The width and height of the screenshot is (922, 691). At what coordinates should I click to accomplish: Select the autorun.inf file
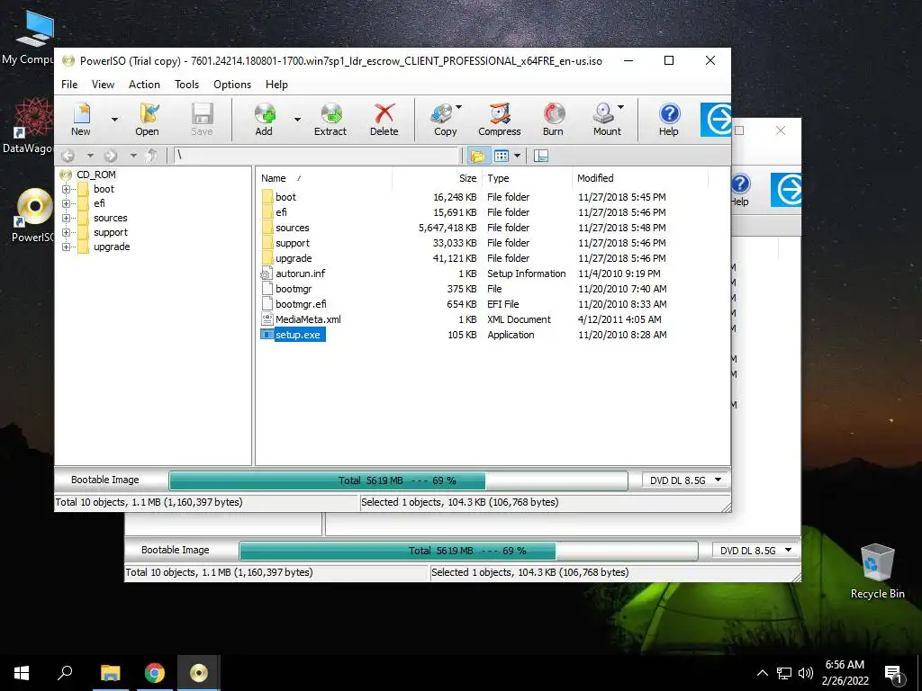301,274
